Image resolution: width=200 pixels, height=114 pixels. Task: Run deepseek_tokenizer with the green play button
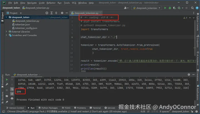165,8
